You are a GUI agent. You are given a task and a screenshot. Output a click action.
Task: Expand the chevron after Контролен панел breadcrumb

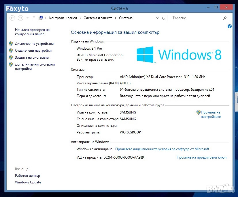point(80,18)
